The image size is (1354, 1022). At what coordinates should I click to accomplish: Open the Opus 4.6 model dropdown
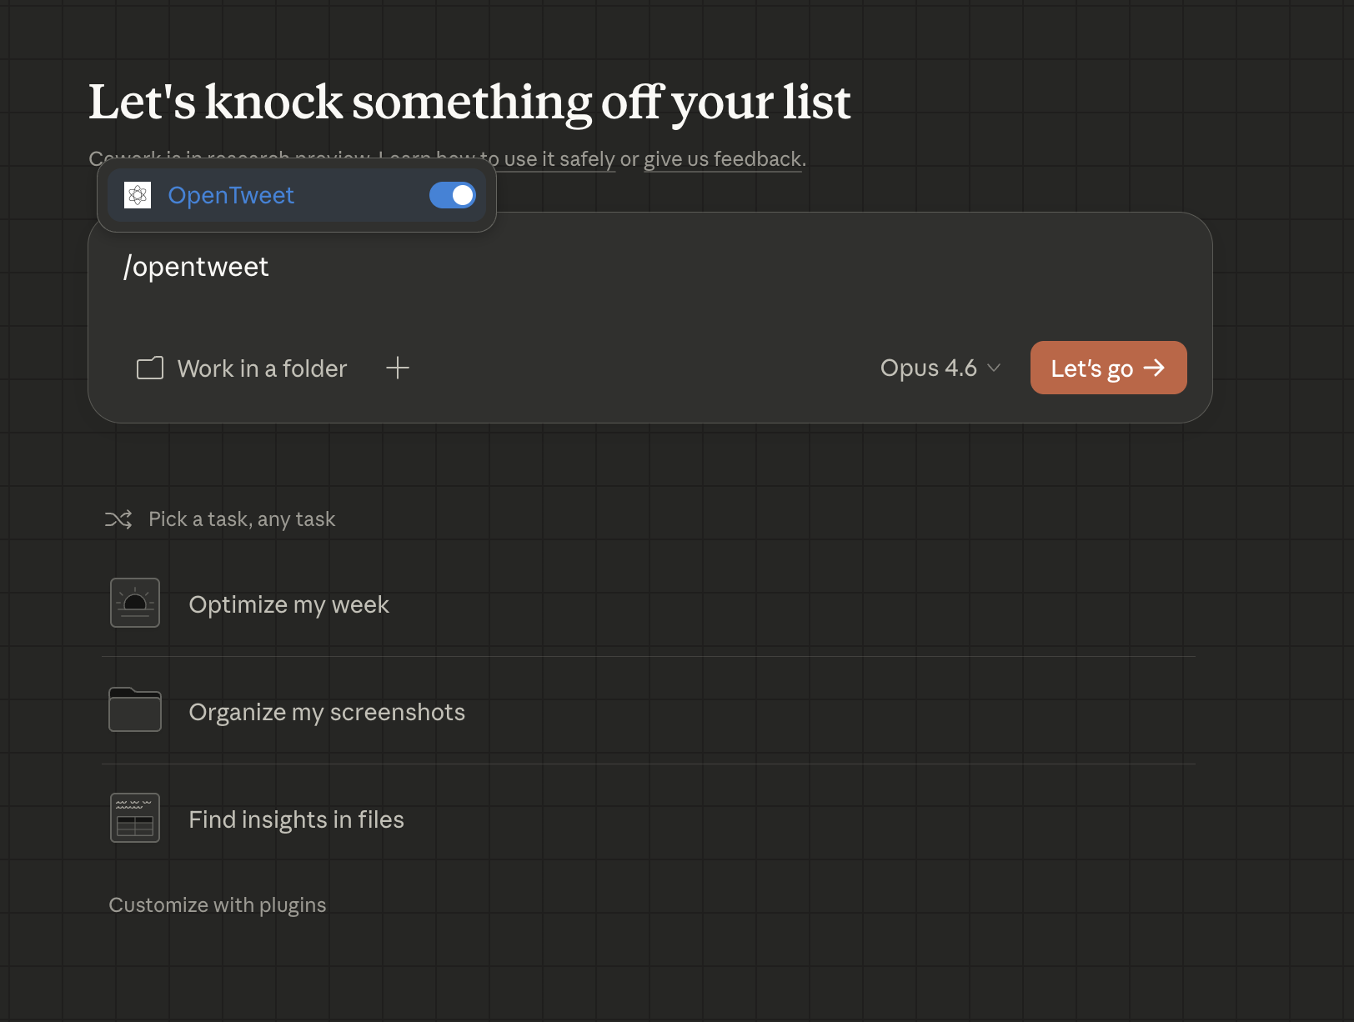928,368
